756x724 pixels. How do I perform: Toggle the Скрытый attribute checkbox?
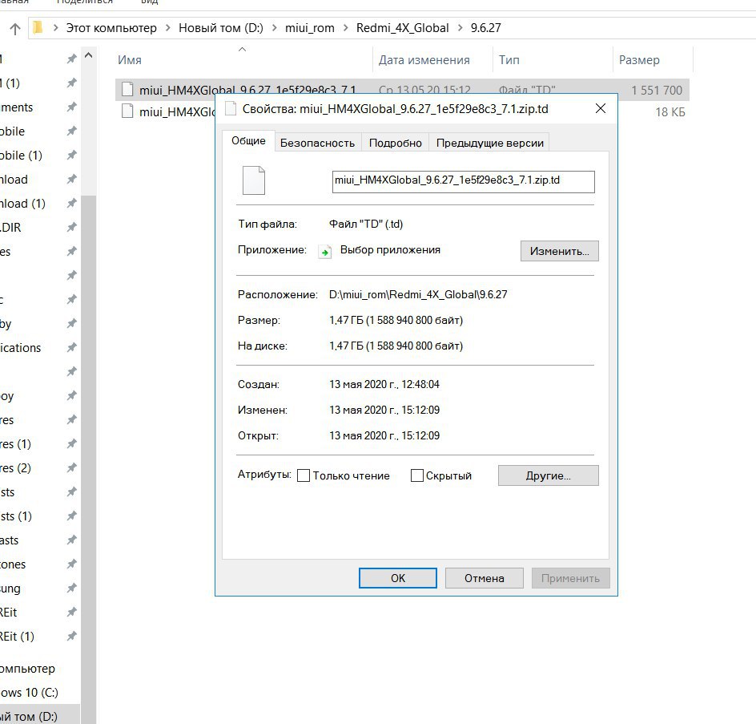click(x=417, y=475)
